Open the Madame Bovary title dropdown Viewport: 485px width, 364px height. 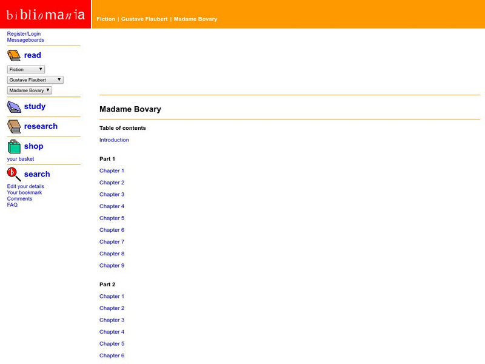click(x=28, y=90)
